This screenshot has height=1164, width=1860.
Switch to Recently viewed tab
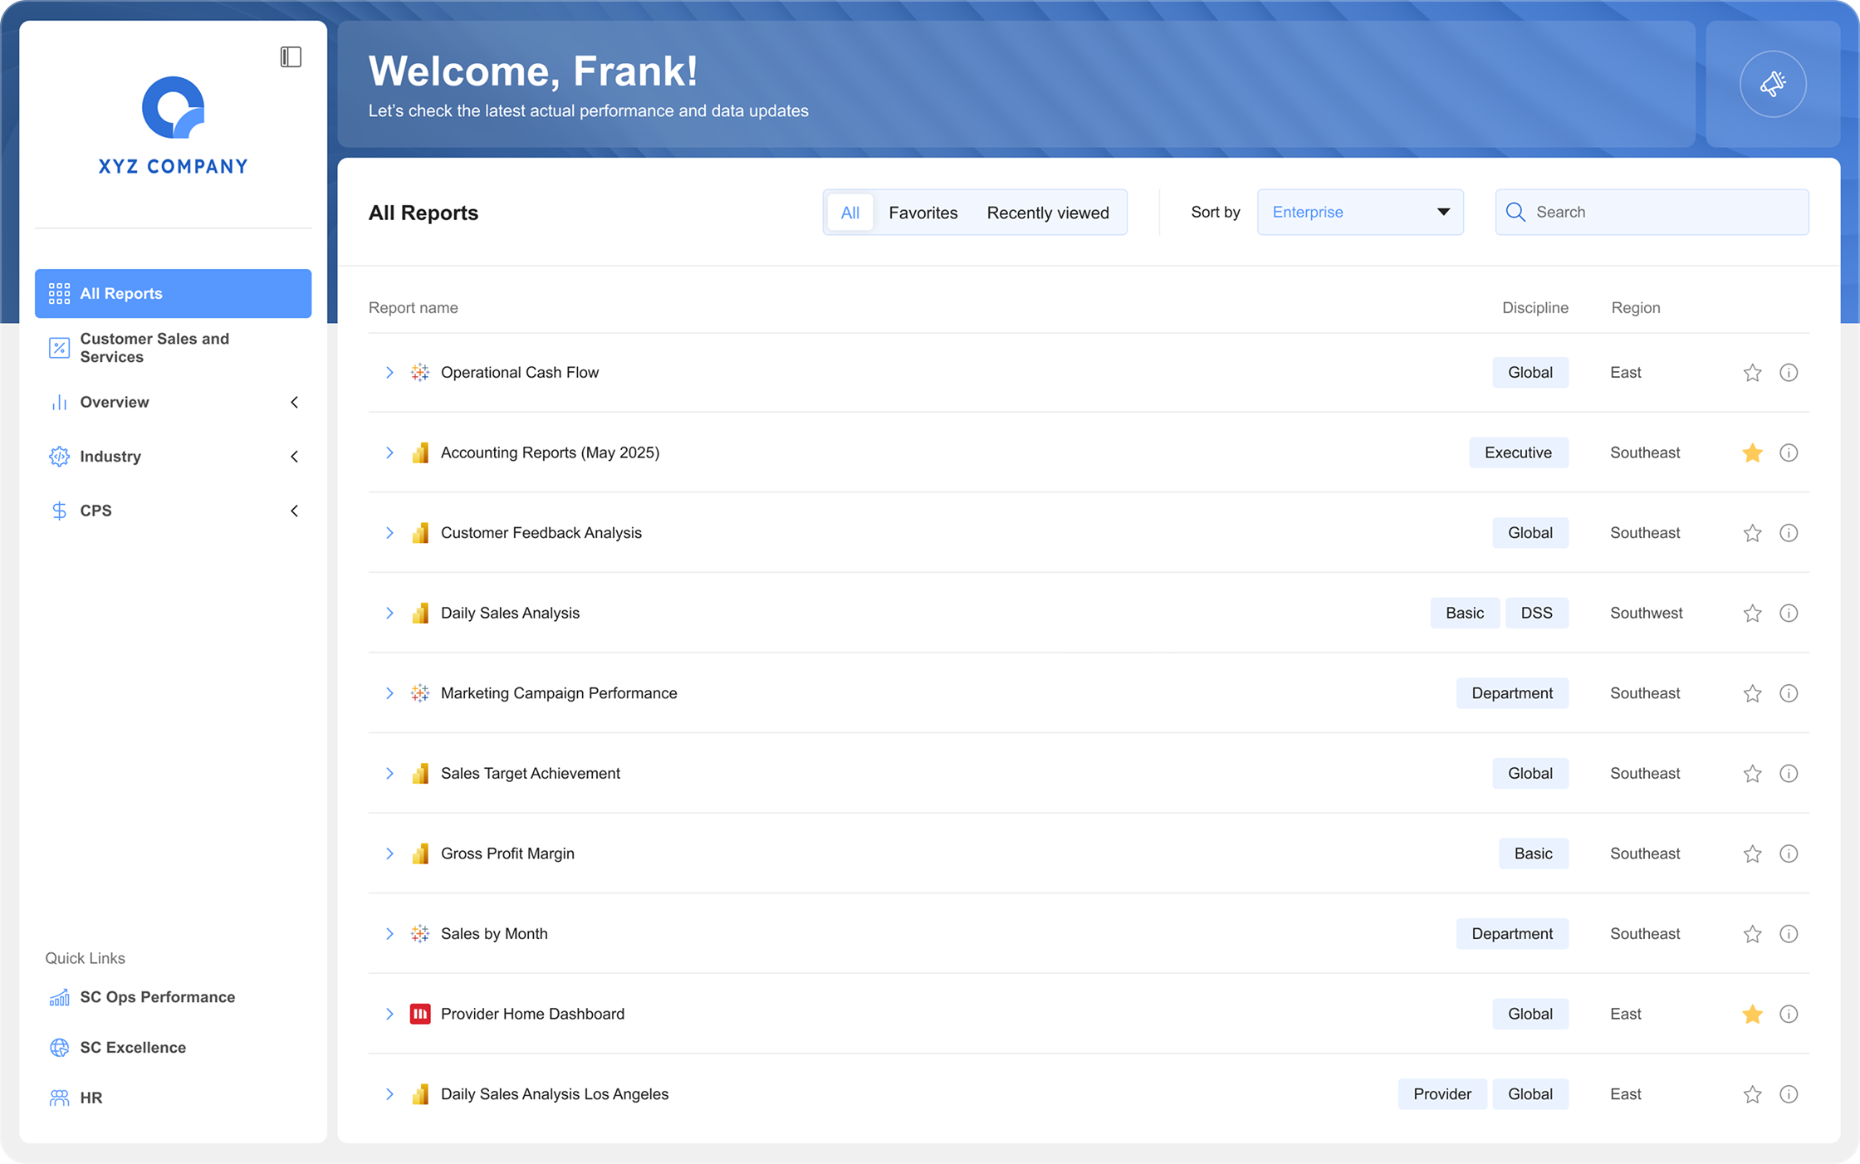tap(1047, 213)
